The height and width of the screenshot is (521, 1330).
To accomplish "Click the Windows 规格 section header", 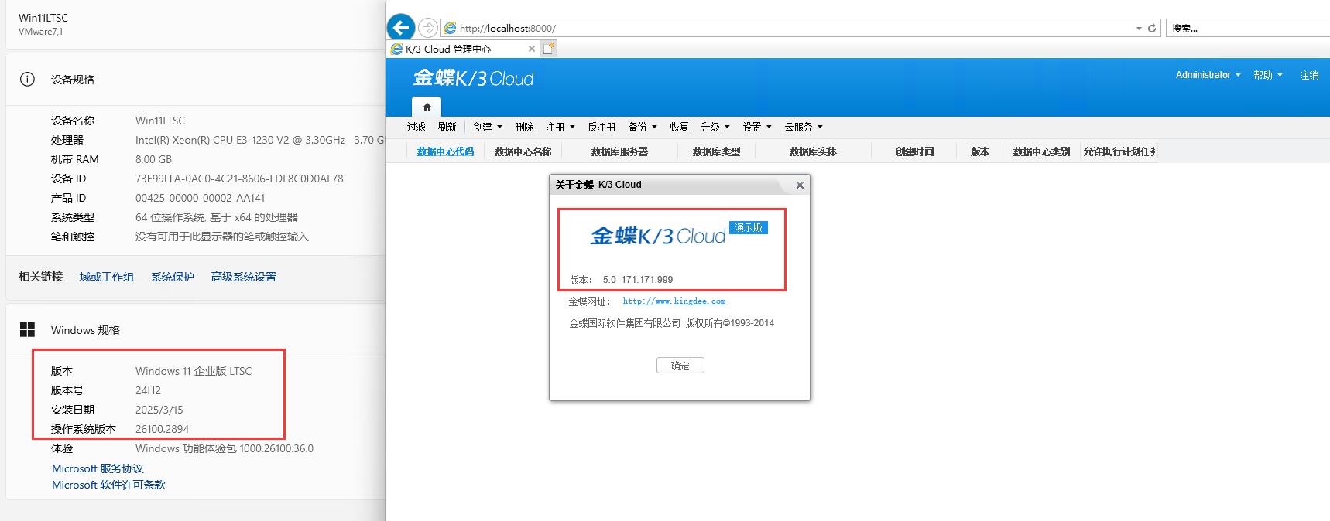I will coord(85,330).
